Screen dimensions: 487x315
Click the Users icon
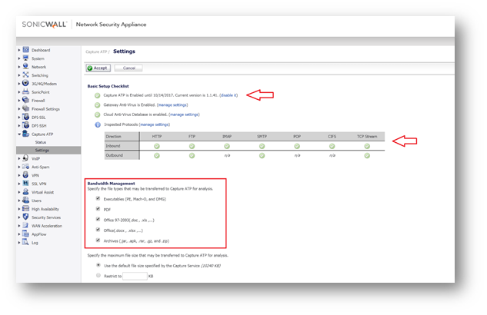[26, 200]
